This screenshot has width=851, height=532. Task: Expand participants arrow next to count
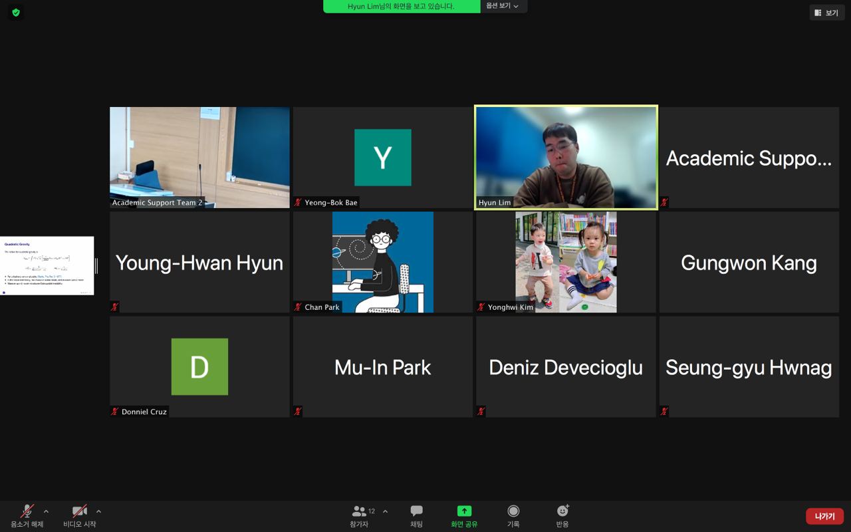pyautogui.click(x=385, y=511)
